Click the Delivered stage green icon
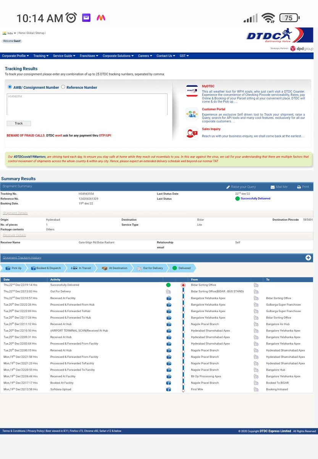This screenshot has height=459, width=318. point(174,268)
